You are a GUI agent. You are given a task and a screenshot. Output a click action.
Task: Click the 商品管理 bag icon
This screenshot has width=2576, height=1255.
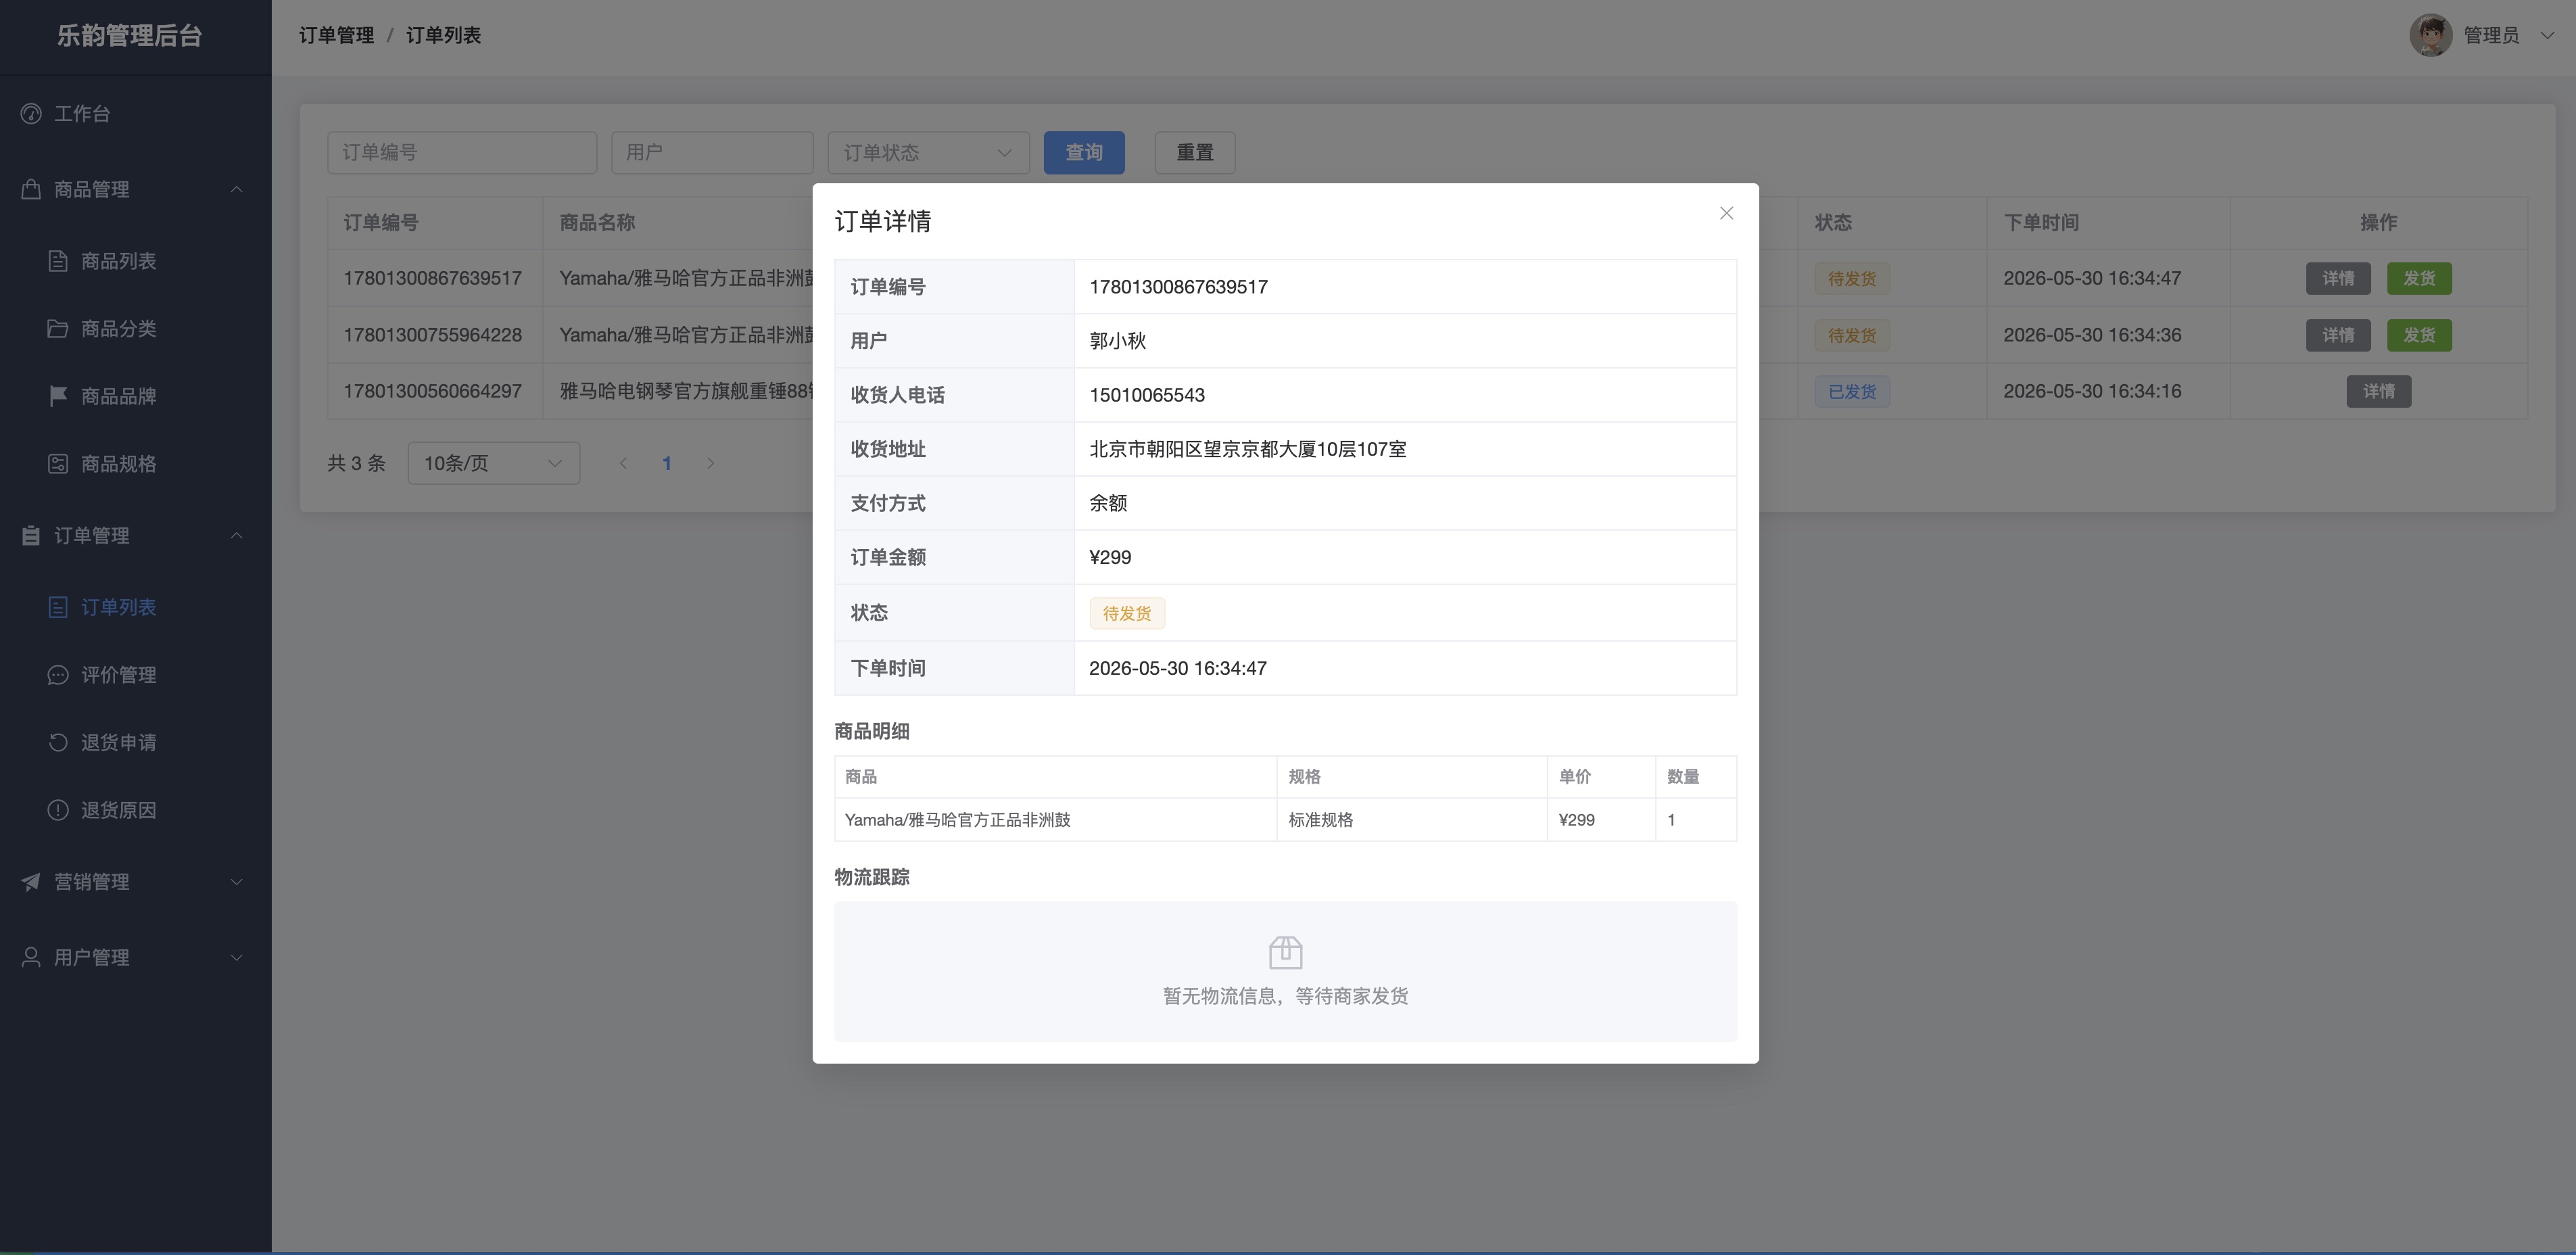point(31,189)
